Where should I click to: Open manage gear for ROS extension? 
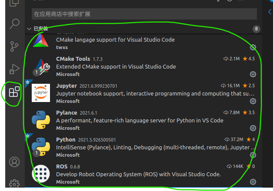click(x=253, y=182)
